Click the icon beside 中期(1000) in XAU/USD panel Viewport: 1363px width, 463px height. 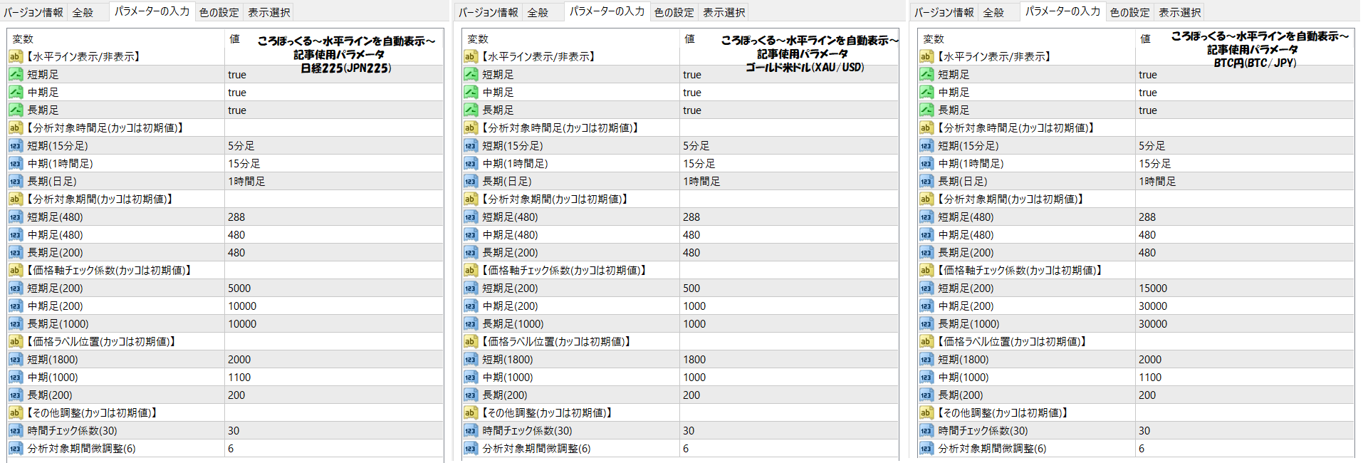(x=471, y=377)
